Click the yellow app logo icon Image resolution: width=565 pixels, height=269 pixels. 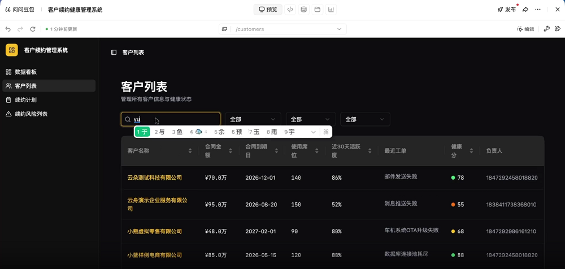(x=11, y=50)
